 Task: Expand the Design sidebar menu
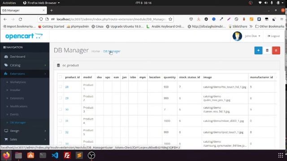pyautogui.click(x=25, y=131)
